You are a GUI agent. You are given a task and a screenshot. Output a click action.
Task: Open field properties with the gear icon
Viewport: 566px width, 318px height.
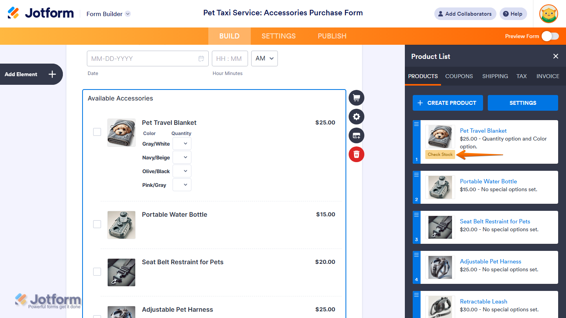357,117
